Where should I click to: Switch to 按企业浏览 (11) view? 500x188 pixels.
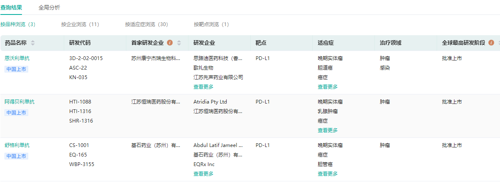pyautogui.click(x=80, y=24)
